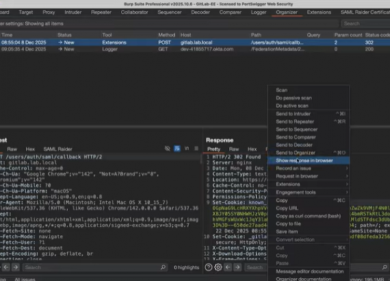This screenshot has height=281, width=390.
Task: Expand Request in browser submenu
Action: pos(308,176)
